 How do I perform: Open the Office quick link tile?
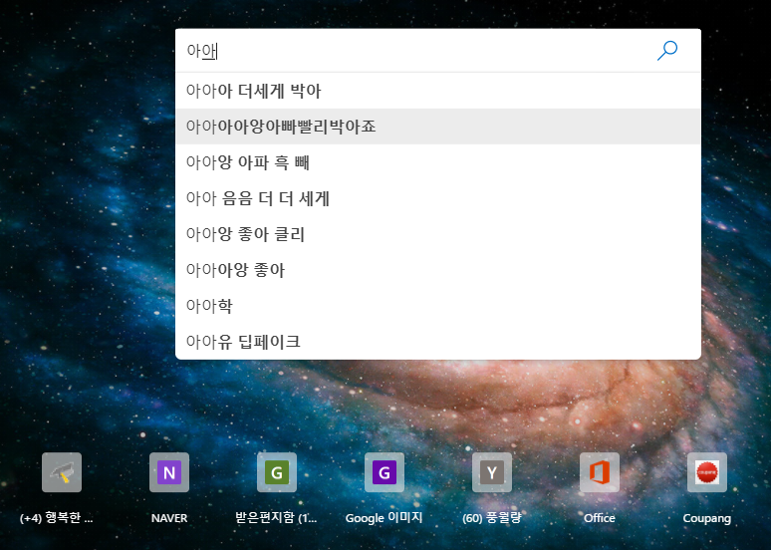click(600, 472)
